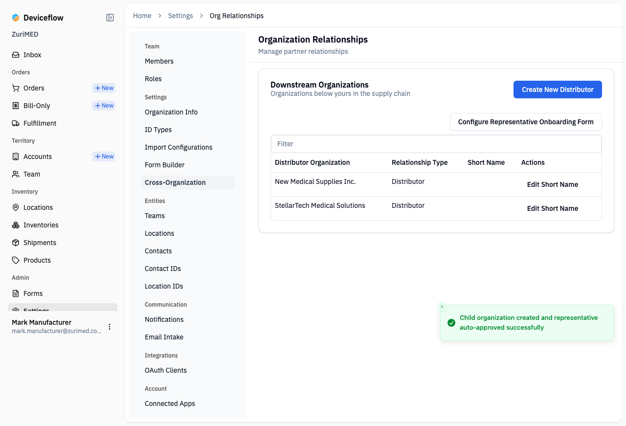
Task: Click the Deviceflow logo icon
Action: pos(16,18)
